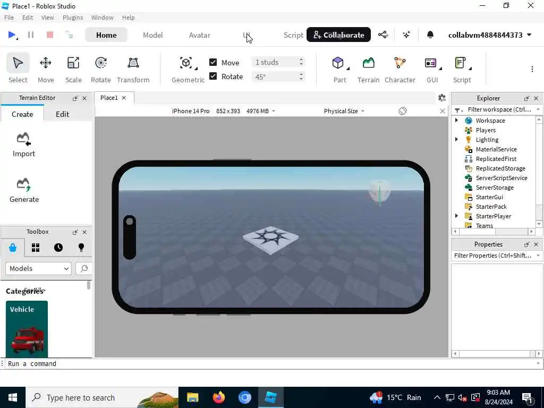Image resolution: width=544 pixels, height=408 pixels.
Task: Toggle the Rotate snapping checkbox
Action: click(213, 76)
